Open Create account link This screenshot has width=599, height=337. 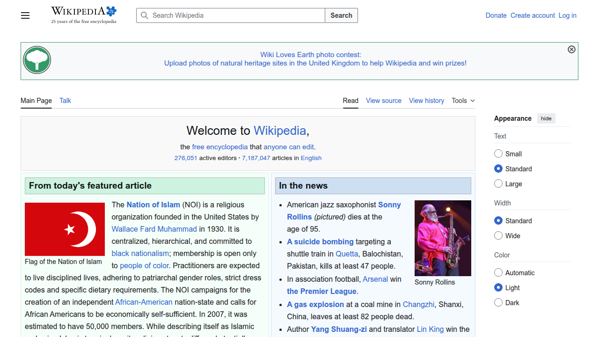pyautogui.click(x=533, y=15)
